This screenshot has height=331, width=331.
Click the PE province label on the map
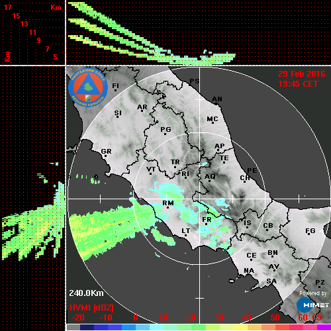coord(252,171)
